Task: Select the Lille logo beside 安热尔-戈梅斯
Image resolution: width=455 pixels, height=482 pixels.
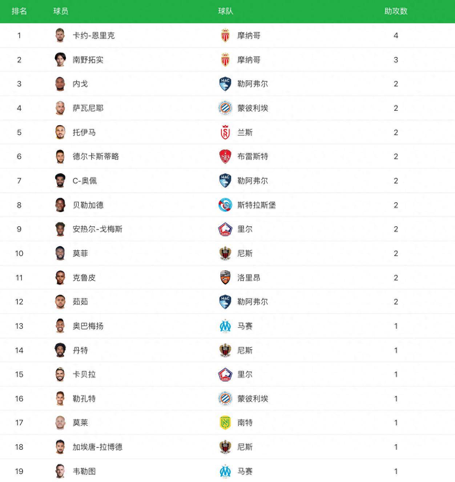Action: point(225,229)
